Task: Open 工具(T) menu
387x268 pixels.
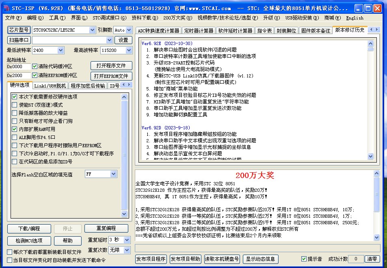Action: (57, 18)
